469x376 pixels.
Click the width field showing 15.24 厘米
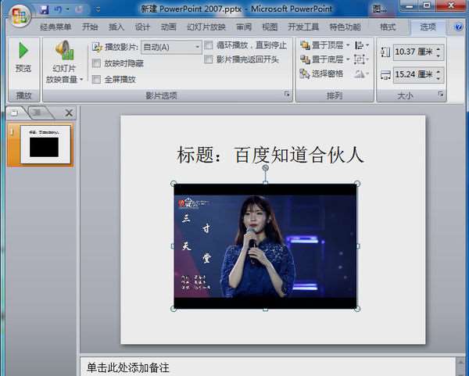tap(414, 74)
